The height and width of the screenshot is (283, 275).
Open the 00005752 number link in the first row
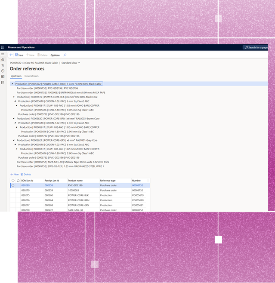(x=137, y=185)
